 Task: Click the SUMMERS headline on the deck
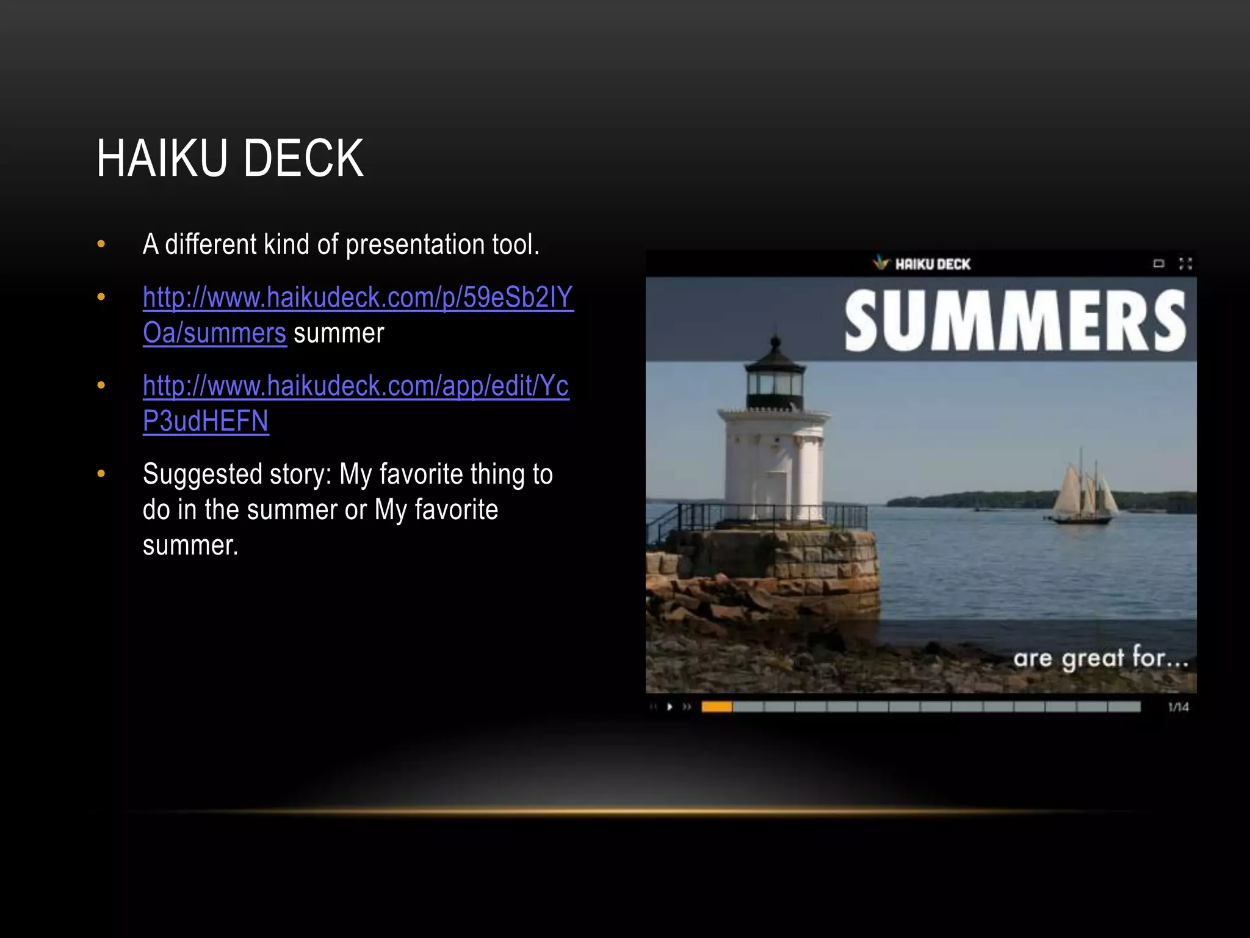coord(1016,320)
